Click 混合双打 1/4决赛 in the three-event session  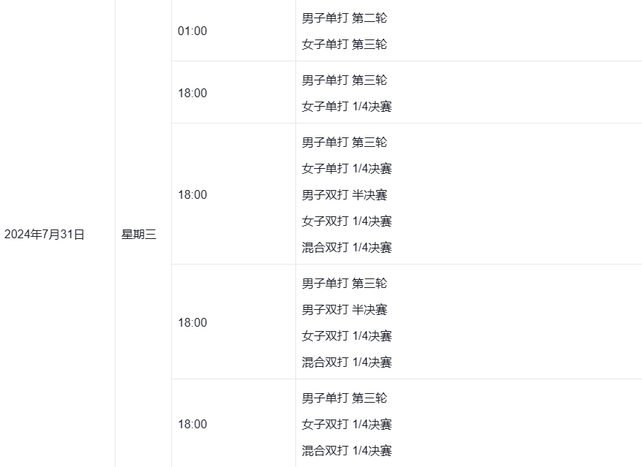(x=347, y=450)
